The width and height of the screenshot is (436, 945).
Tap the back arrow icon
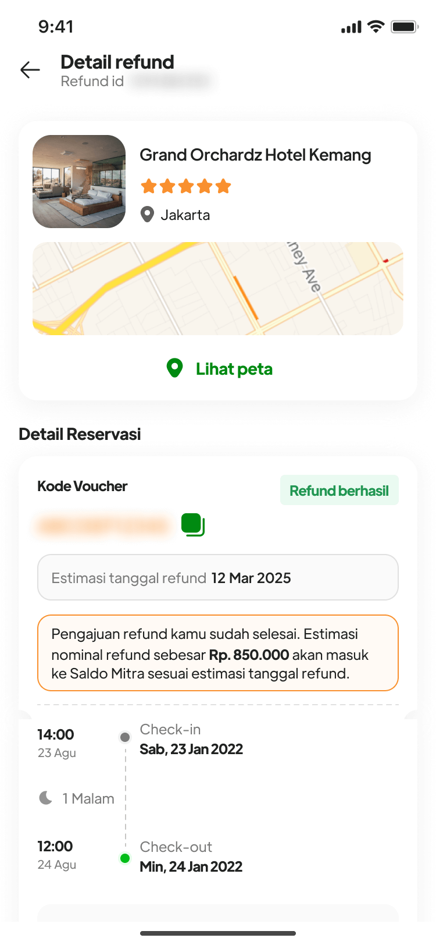pos(30,70)
